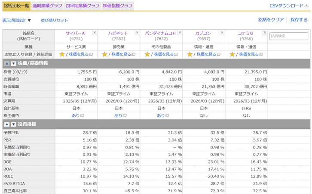Toggle the favorite star for コナミG
This screenshot has width=312, height=194.
232,55
